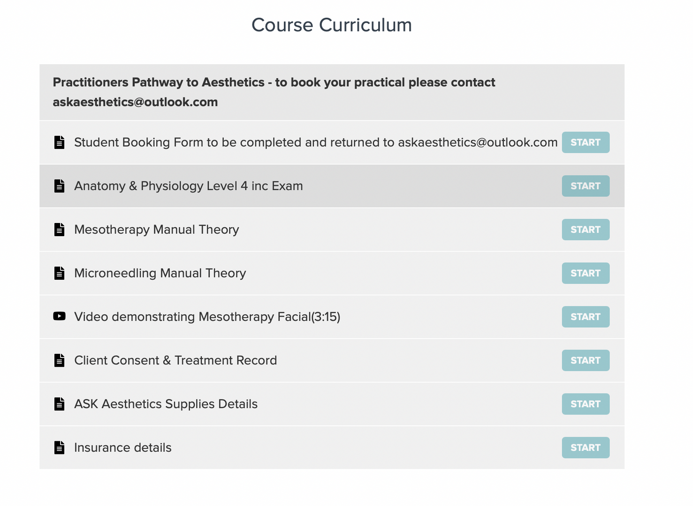Click the Course Curriculum heading
This screenshot has width=693, height=506.
[331, 25]
